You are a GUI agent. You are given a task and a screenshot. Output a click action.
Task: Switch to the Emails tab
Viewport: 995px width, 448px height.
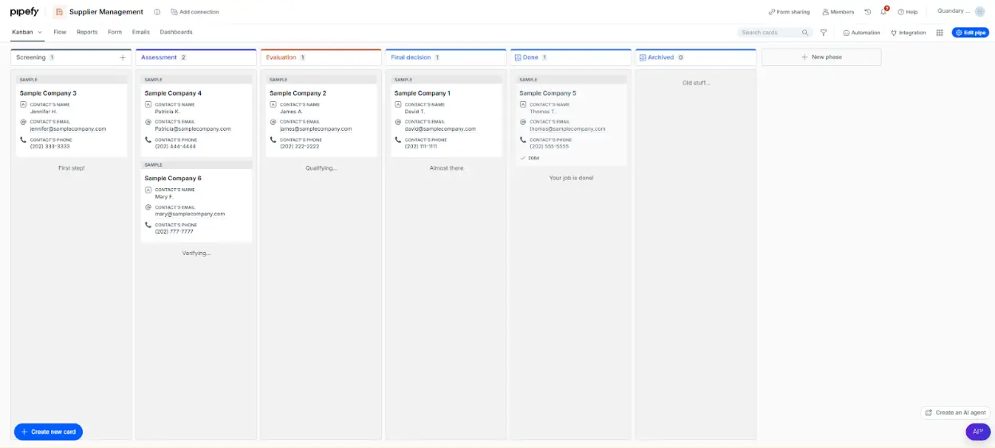coord(141,32)
